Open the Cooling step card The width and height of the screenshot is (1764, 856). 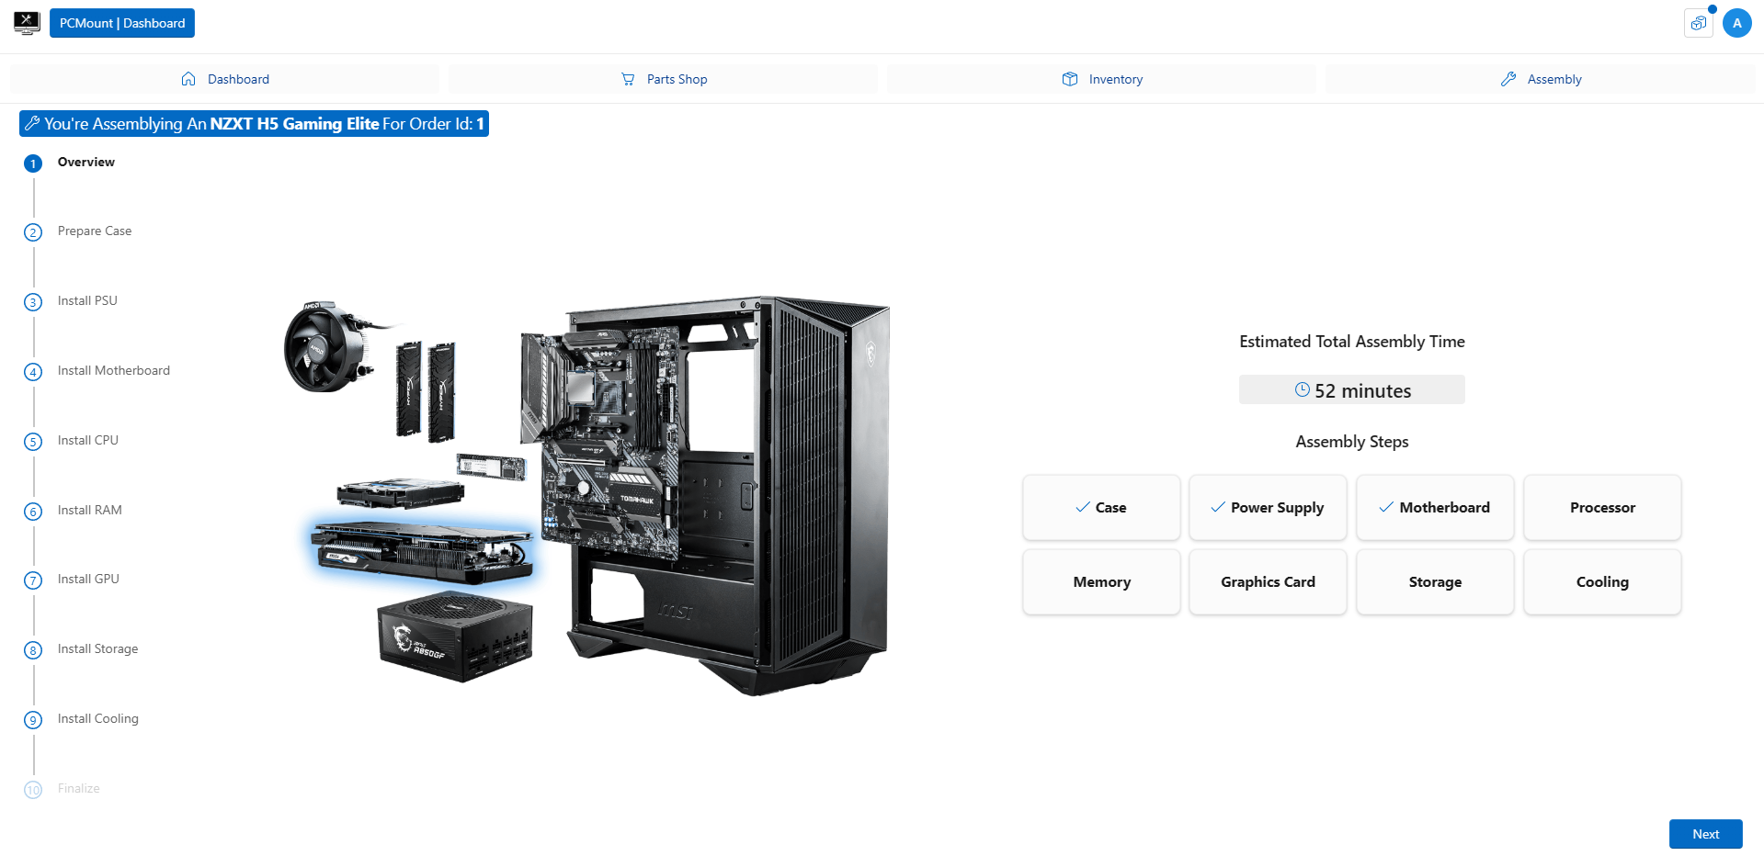(x=1602, y=581)
